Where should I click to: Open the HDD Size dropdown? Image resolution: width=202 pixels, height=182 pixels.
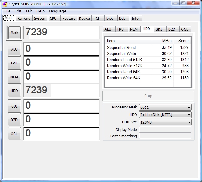tap(165, 122)
